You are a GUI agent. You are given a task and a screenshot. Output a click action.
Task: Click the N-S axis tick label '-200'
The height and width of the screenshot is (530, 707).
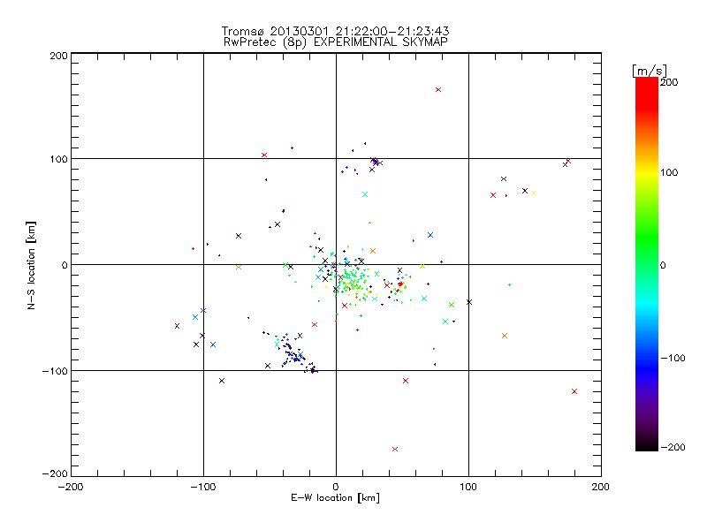point(55,473)
